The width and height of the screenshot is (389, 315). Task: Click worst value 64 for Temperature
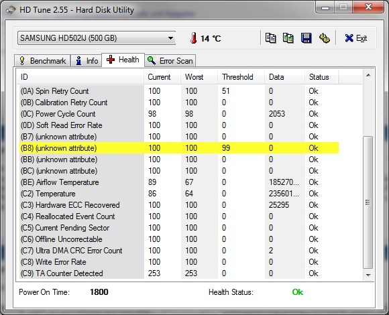tap(189, 194)
